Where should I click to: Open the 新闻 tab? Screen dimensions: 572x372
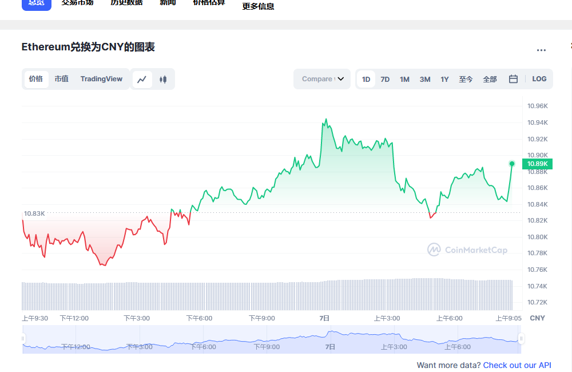168,3
